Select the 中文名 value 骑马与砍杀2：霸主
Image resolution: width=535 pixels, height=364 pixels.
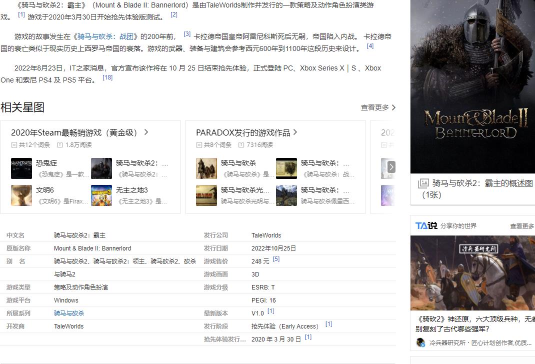click(79, 235)
